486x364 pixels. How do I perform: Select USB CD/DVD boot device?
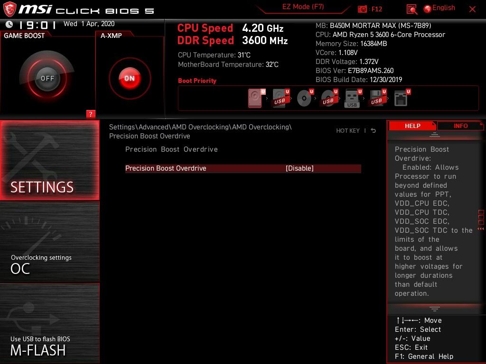[x=329, y=98]
